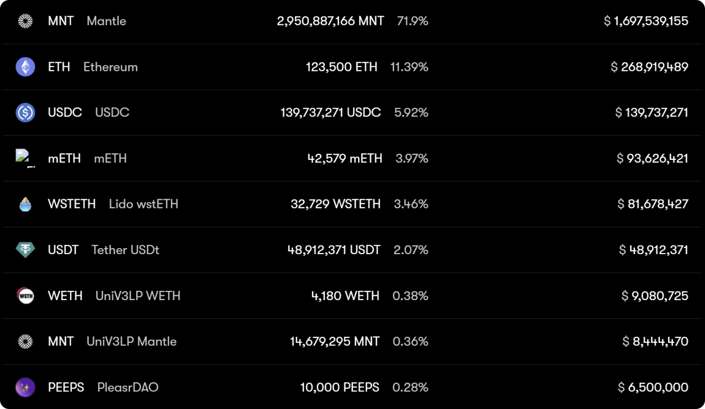Click the Ethereum diamond logo icon

[x=25, y=67]
